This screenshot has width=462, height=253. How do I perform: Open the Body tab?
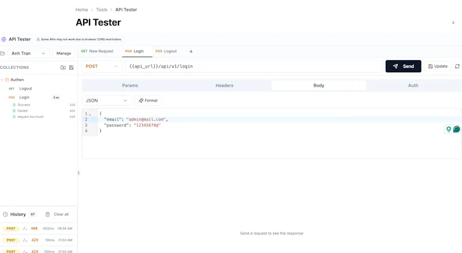[319, 85]
